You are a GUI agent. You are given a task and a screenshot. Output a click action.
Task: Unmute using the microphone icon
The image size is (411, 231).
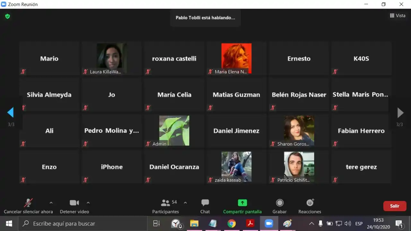pos(28,202)
